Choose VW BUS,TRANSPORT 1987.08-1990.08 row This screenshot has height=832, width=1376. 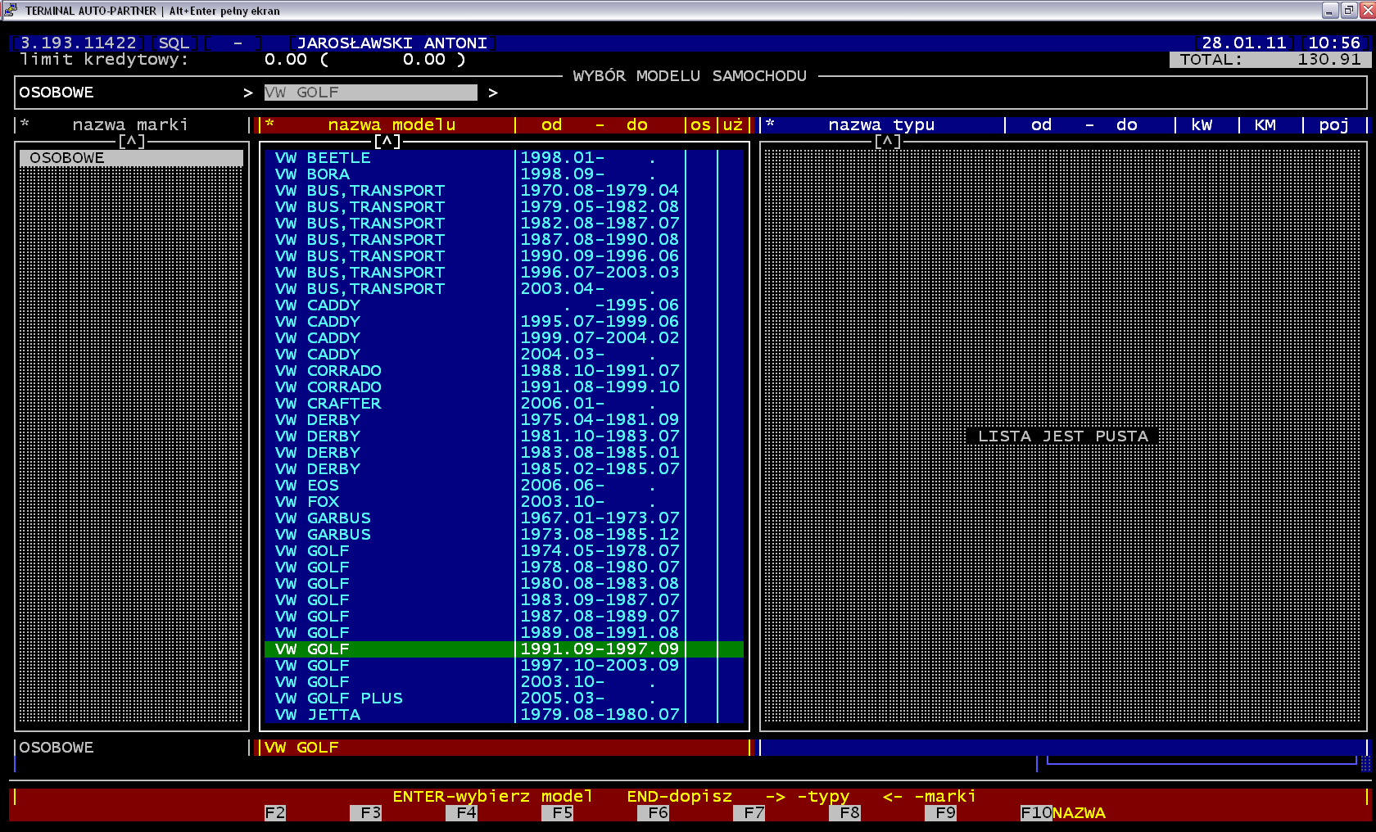[504, 240]
